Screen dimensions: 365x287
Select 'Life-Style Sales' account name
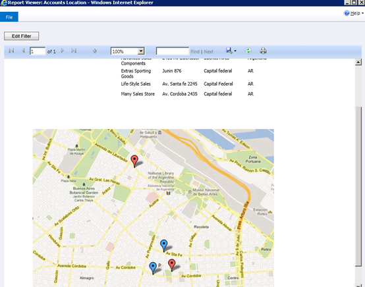[136, 84]
